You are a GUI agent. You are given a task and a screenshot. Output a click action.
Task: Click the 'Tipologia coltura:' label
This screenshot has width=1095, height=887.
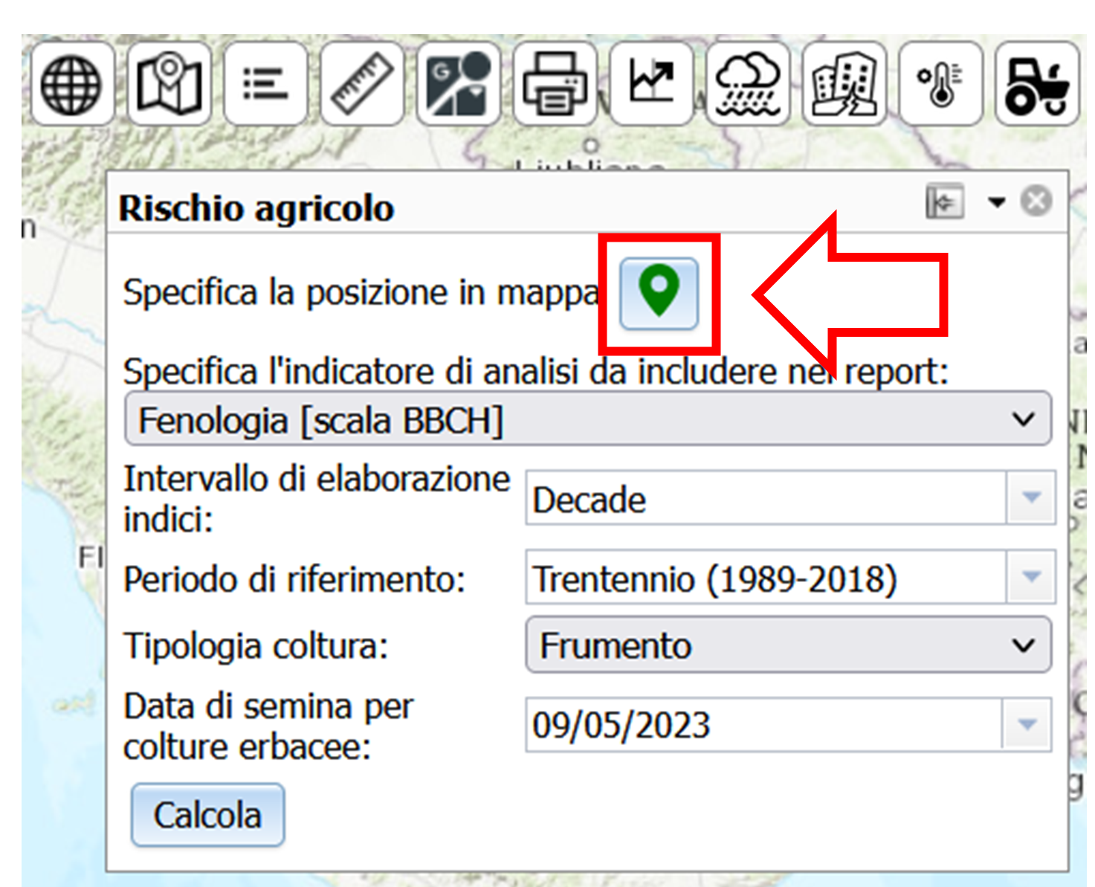[x=256, y=645]
